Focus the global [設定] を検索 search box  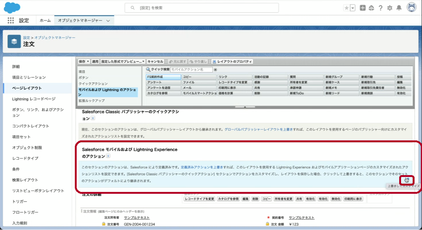[x=202, y=8]
